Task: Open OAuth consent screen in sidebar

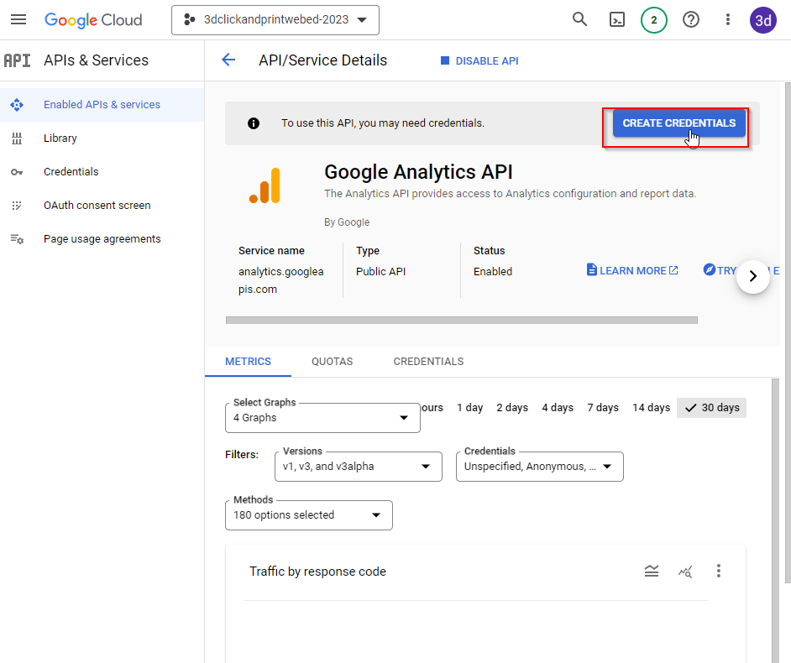Action: [97, 206]
